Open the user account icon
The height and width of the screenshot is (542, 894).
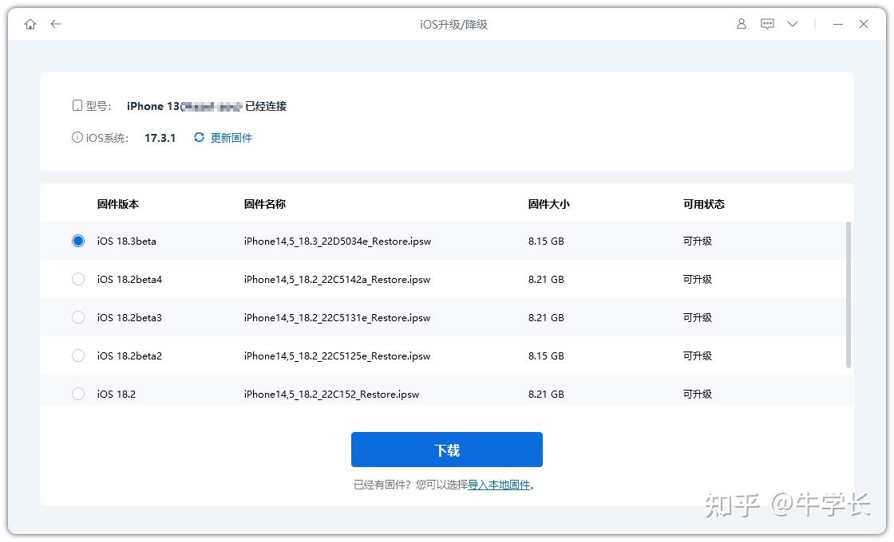[741, 24]
